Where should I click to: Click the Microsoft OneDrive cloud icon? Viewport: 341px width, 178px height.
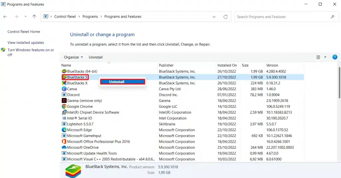[64, 147]
